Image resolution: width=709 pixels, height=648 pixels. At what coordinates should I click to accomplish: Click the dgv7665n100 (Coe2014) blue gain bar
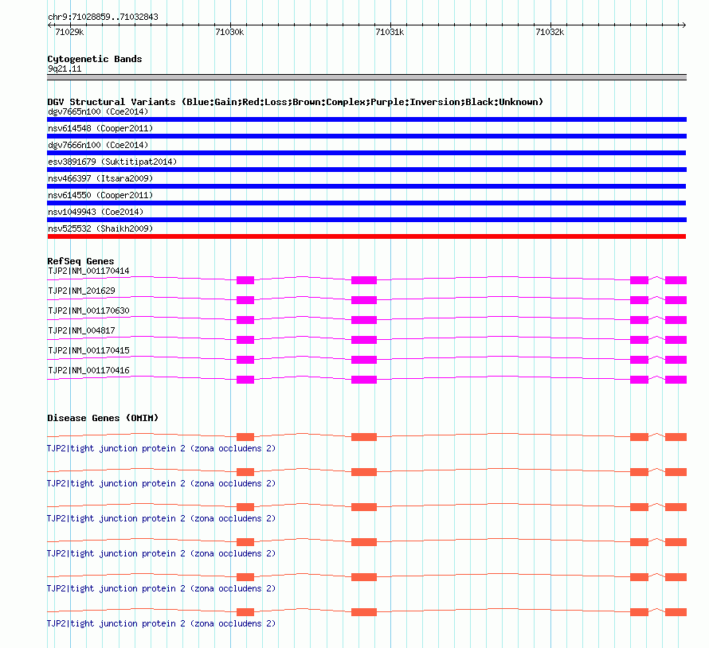pos(366,119)
